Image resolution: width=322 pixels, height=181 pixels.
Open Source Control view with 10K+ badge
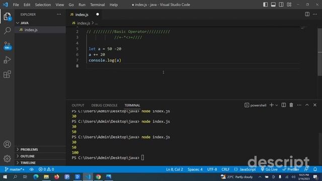click(x=7, y=45)
